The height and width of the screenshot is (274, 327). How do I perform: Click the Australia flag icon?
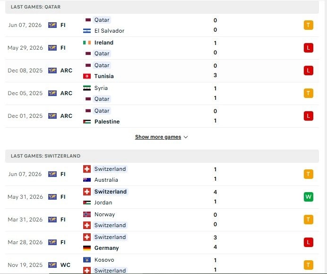coord(87,180)
